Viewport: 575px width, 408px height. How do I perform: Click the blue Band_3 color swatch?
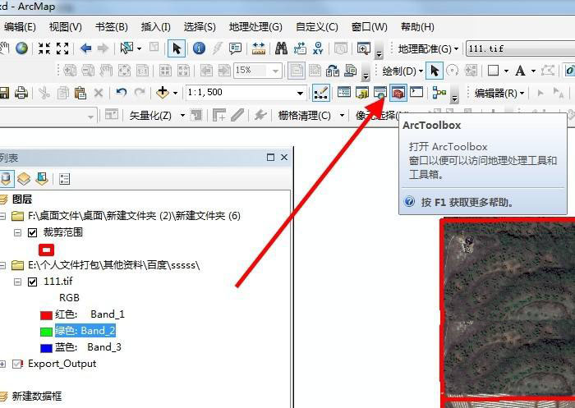coord(46,348)
